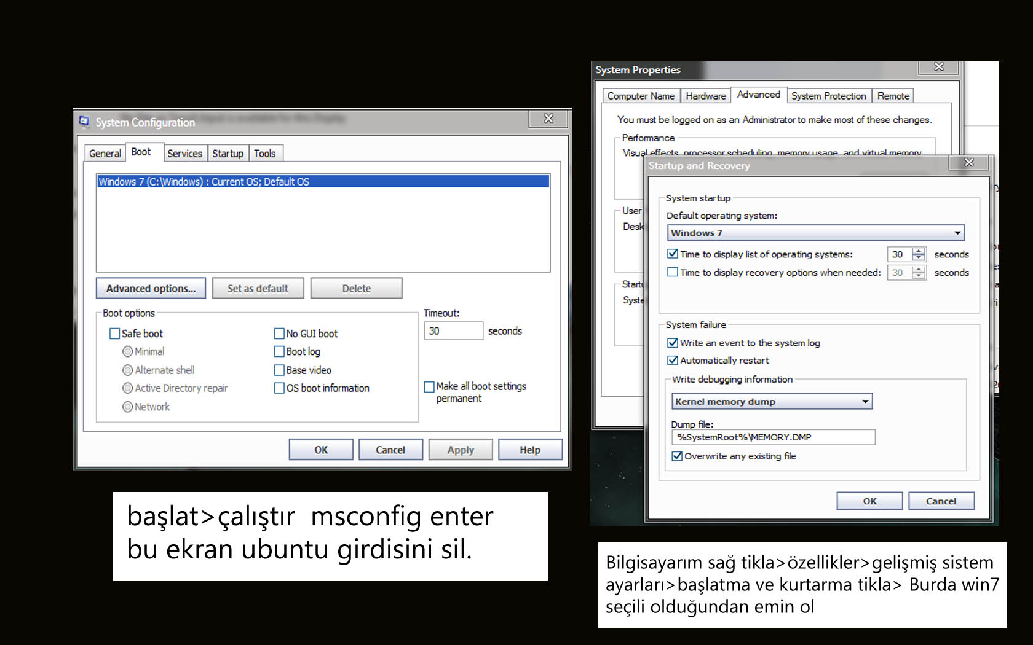1033x645 pixels.
Task: Click the Timeout seconds input field
Action: point(453,330)
